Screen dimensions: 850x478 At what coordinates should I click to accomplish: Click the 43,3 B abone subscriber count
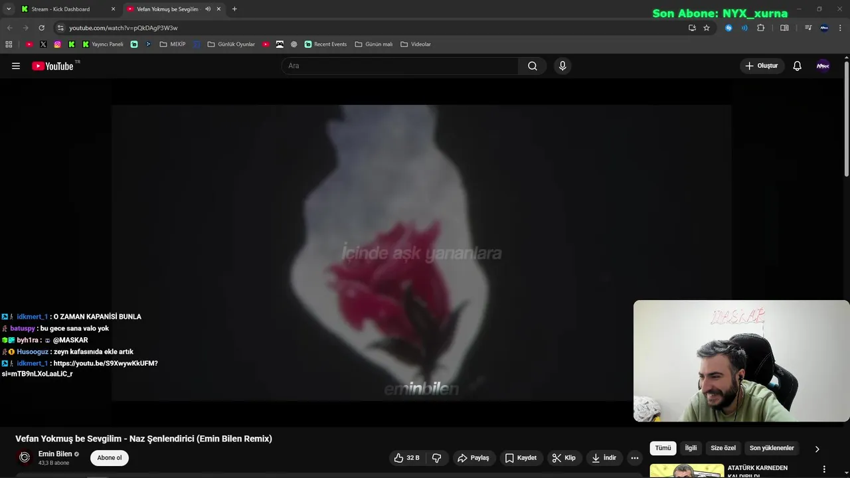(x=54, y=463)
